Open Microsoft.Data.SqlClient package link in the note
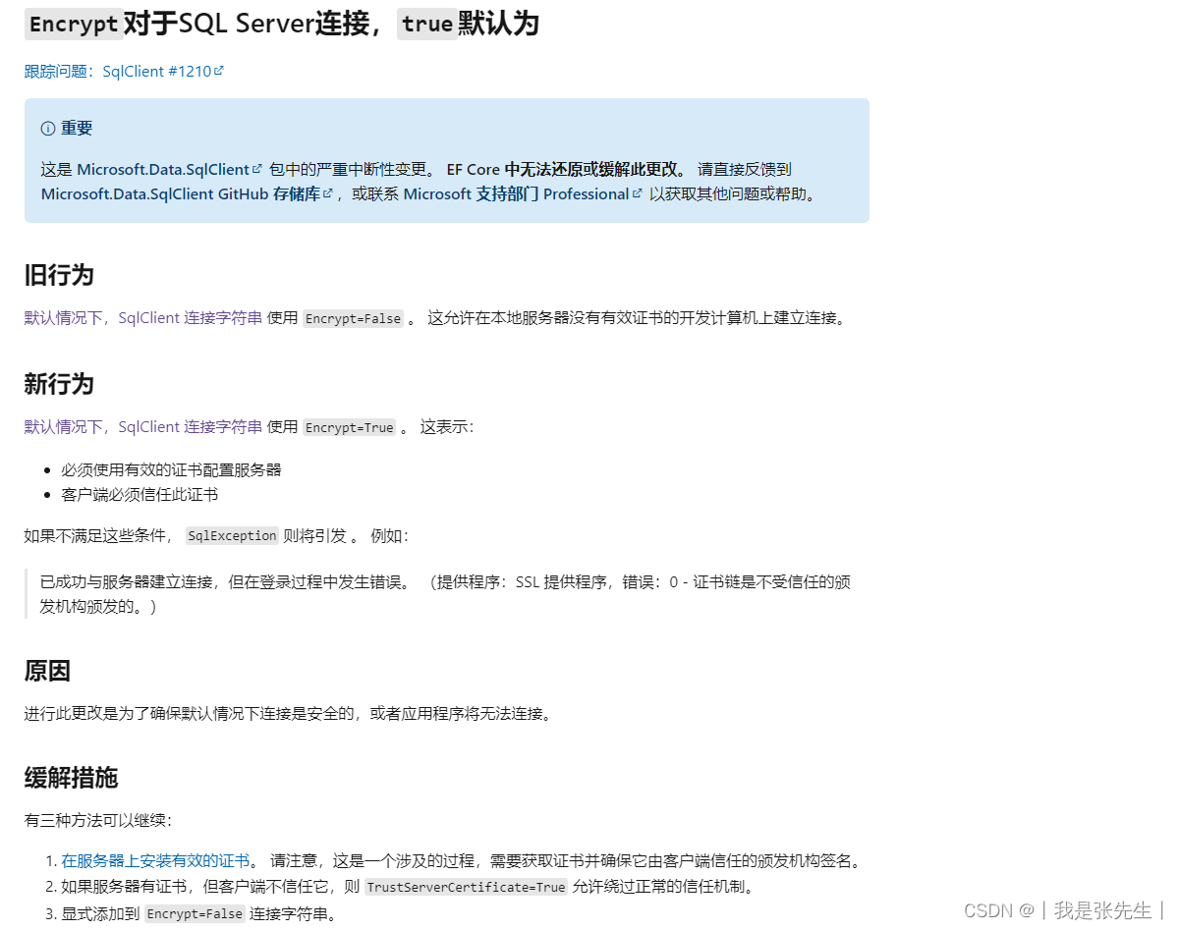Image resolution: width=1178 pixels, height=930 pixels. coord(163,169)
